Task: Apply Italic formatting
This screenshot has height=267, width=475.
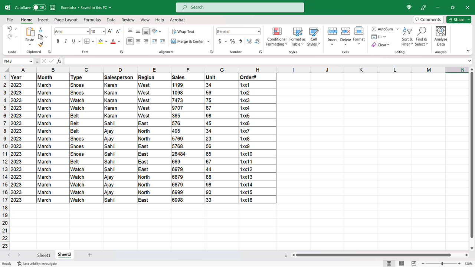Action: pos(65,41)
